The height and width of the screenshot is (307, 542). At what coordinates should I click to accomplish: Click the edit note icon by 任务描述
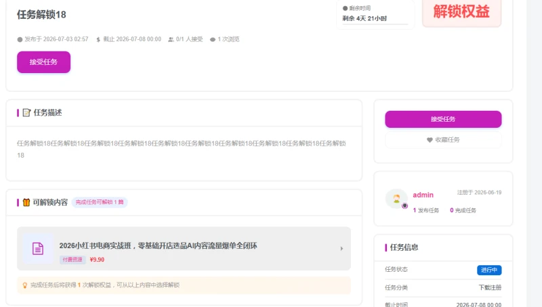point(26,113)
